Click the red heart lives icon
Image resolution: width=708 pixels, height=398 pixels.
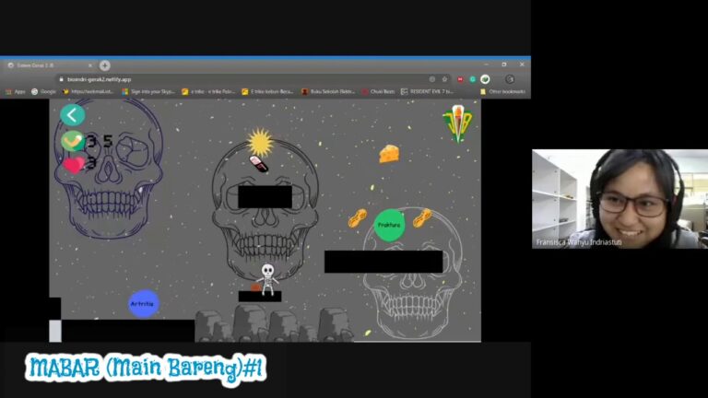[x=73, y=165]
